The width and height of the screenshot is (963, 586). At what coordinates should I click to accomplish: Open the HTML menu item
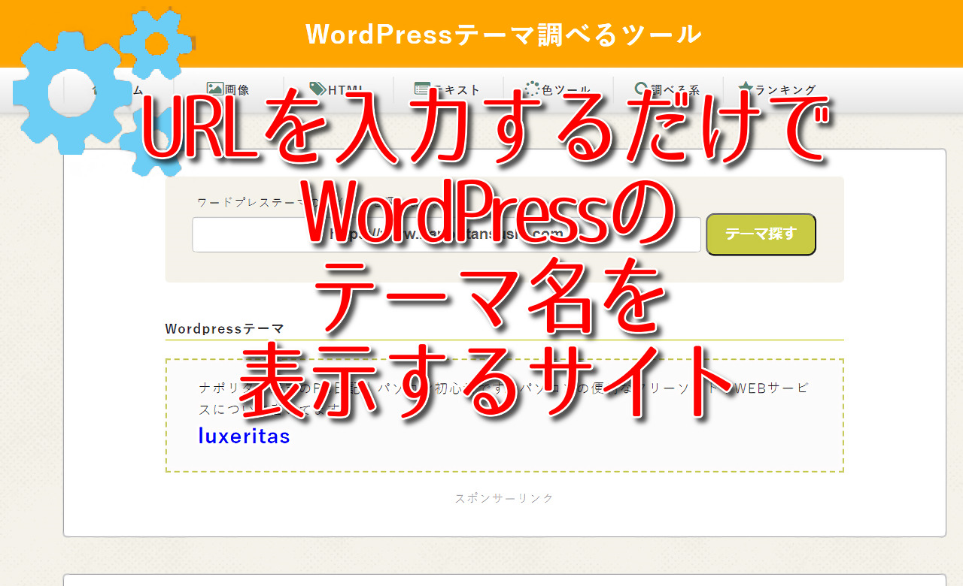pyautogui.click(x=338, y=89)
